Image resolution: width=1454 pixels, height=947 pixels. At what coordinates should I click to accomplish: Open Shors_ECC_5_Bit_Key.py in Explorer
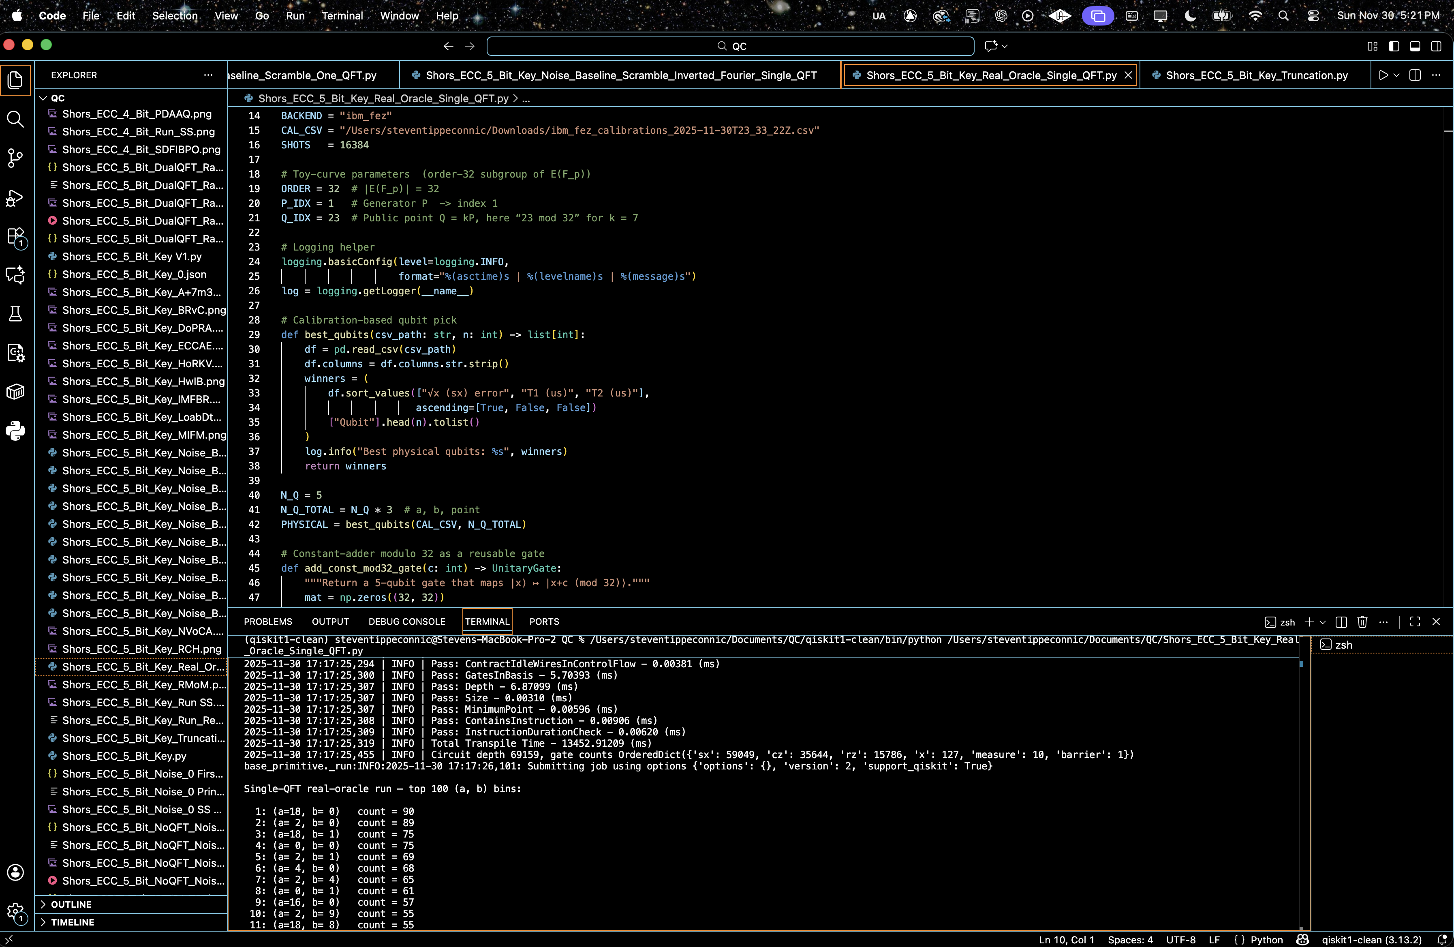[124, 756]
